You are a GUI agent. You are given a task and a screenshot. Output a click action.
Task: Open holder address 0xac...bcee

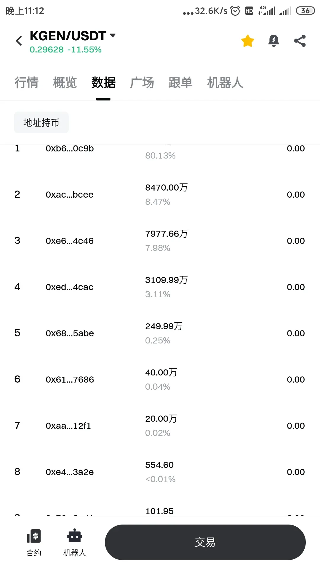(70, 195)
